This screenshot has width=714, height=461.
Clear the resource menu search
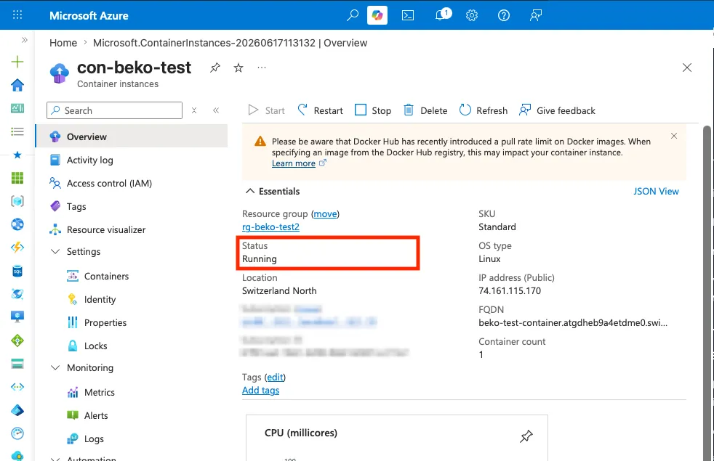point(194,110)
